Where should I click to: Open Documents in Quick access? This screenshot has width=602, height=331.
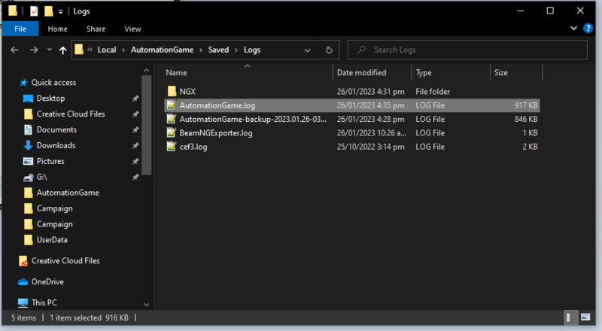click(x=56, y=130)
